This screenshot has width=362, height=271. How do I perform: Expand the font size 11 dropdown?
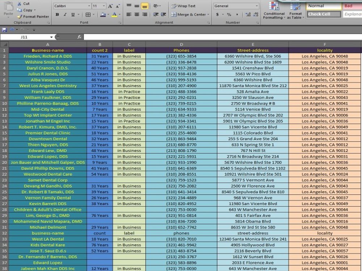104,6
